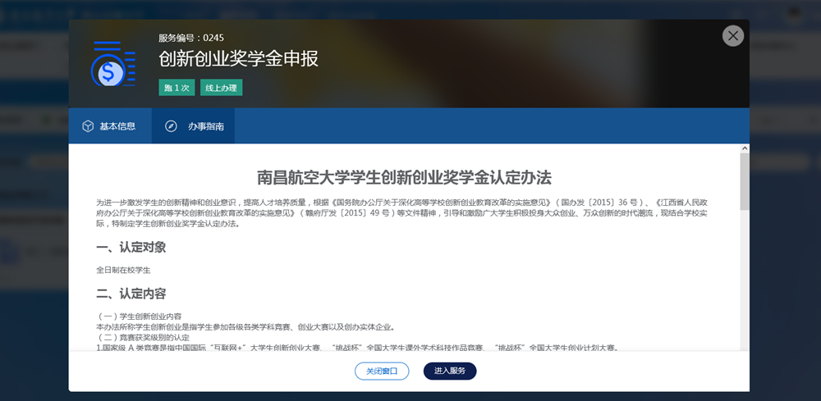Image resolution: width=821 pixels, height=401 pixels.
Task: Click the 关闭窗口 button
Action: click(382, 371)
